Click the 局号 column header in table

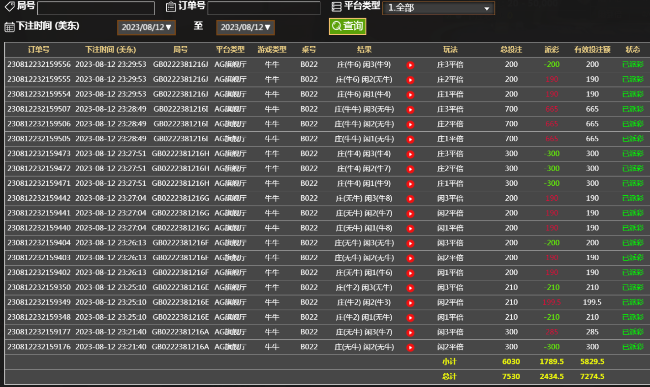tap(181, 50)
